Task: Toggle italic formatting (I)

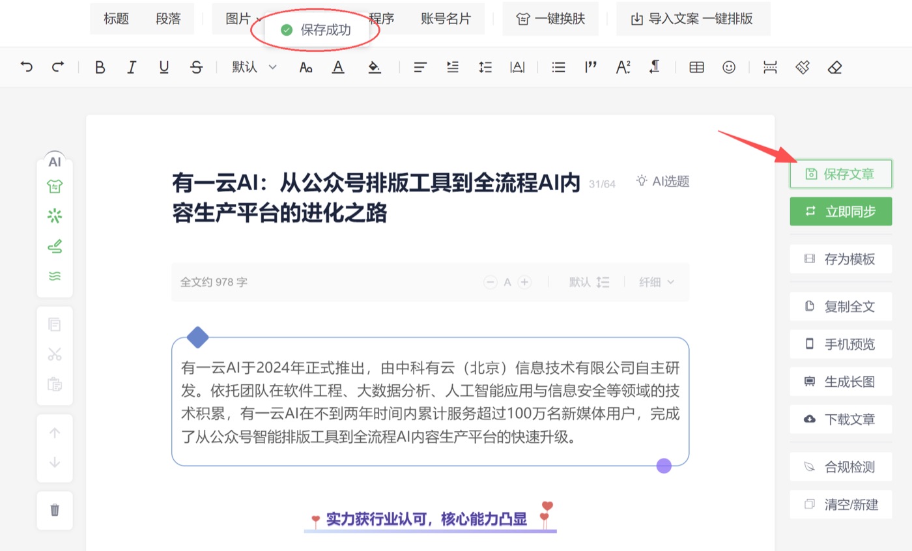Action: [132, 67]
